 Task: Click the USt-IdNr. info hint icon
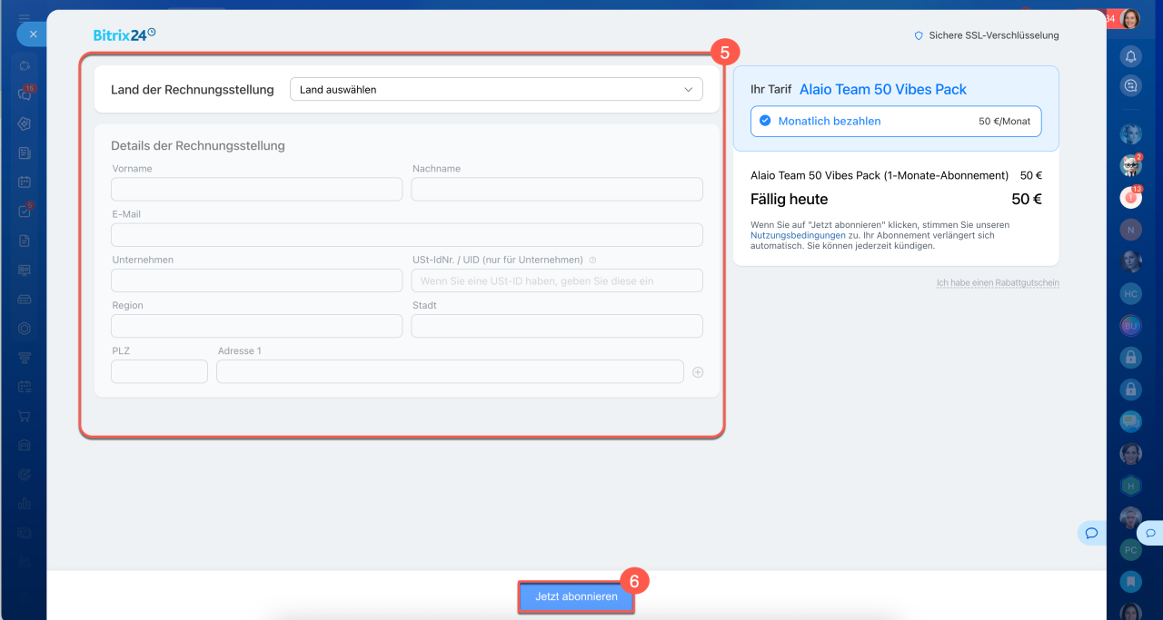click(592, 260)
